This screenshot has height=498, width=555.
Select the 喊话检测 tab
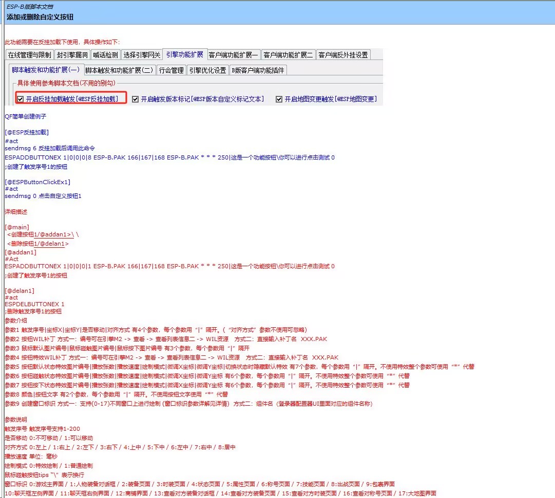click(106, 55)
